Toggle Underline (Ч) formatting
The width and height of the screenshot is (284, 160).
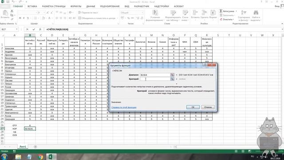coord(28,18)
